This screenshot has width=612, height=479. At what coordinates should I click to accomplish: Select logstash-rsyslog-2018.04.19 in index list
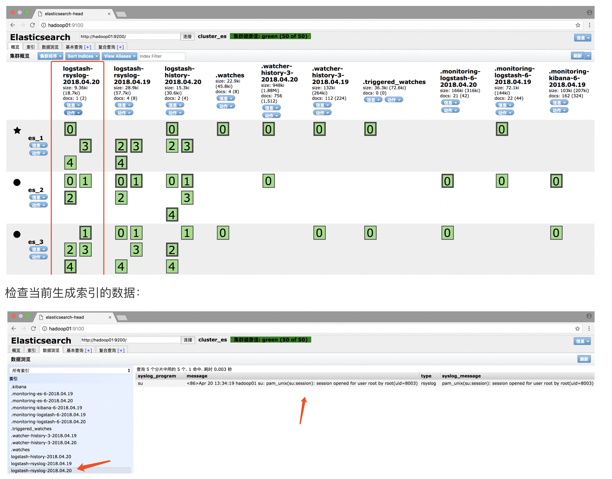(41, 463)
